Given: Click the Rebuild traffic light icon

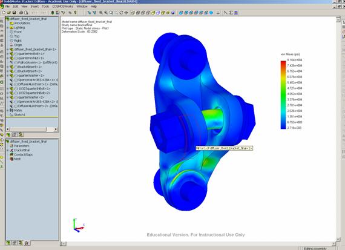Looking at the screenshot, I should (x=53, y=13).
